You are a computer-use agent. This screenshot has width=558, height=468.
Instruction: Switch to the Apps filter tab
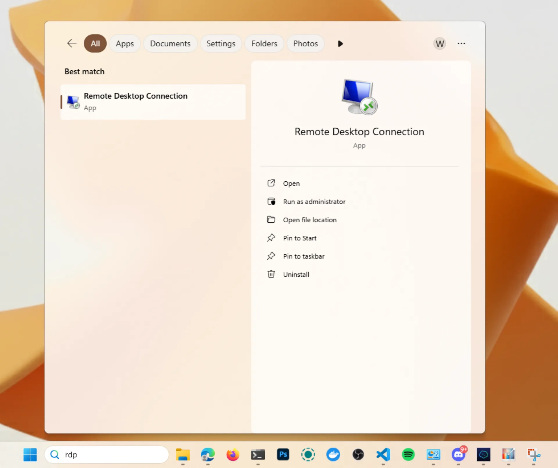[125, 43]
